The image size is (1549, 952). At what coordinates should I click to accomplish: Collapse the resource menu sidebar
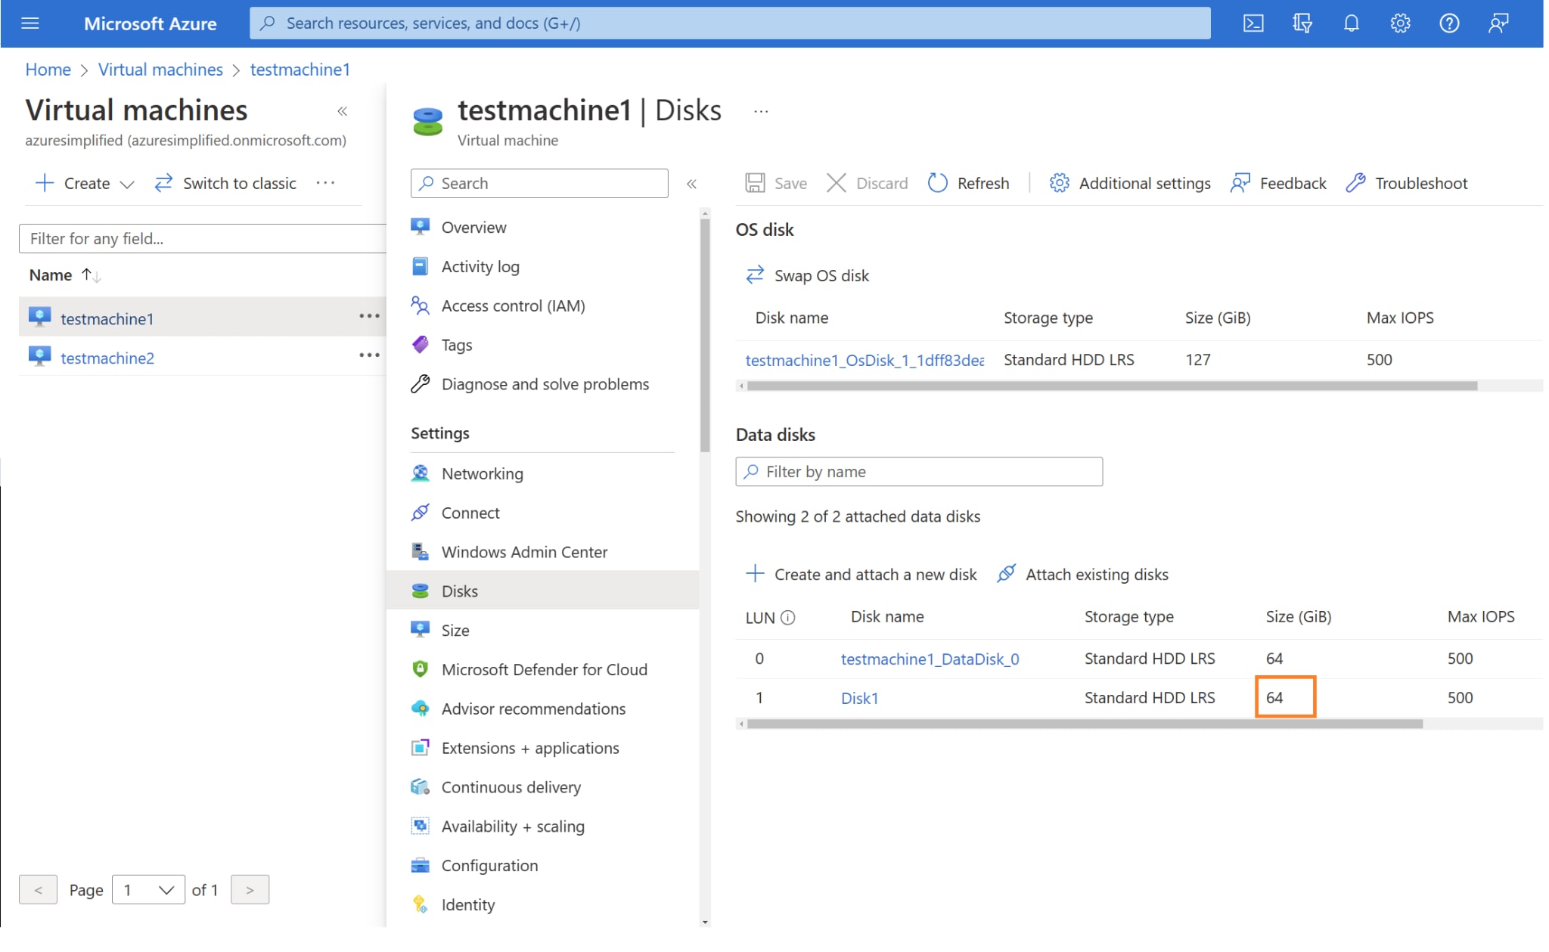691,184
